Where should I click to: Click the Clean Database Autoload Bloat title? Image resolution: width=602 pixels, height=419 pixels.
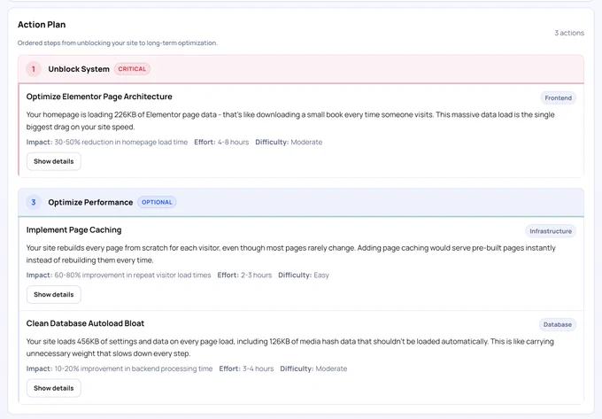tap(85, 323)
